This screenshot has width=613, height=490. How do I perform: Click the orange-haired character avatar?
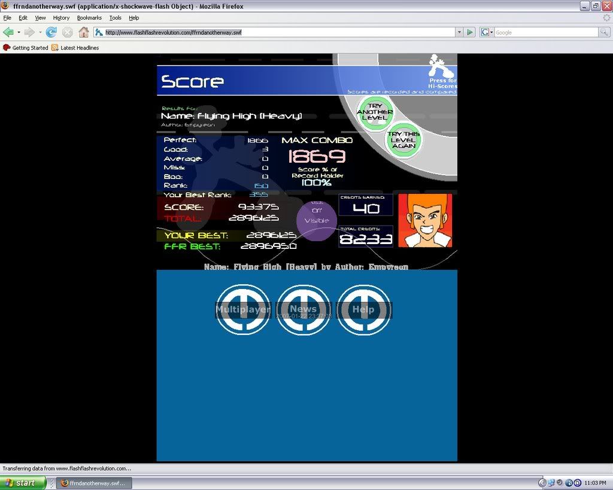pos(425,220)
